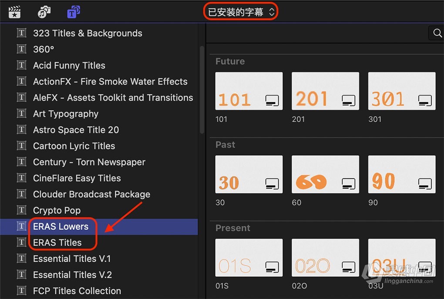Click the Present section header

pos(233,228)
